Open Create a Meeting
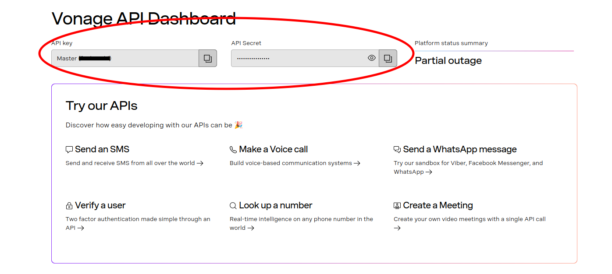 (438, 205)
